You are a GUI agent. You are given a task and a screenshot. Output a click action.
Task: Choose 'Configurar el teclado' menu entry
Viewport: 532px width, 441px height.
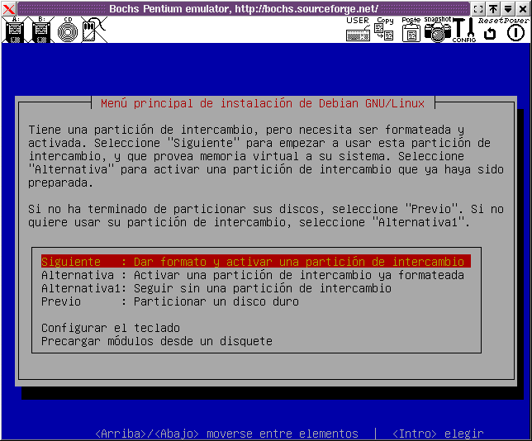click(x=111, y=328)
